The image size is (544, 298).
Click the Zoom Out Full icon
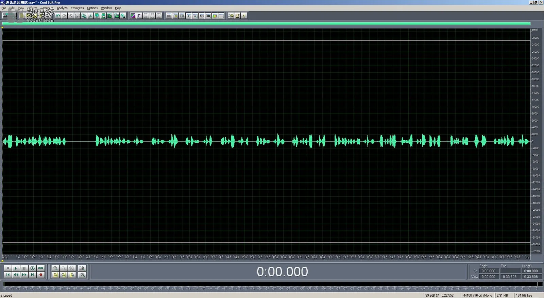(72, 268)
